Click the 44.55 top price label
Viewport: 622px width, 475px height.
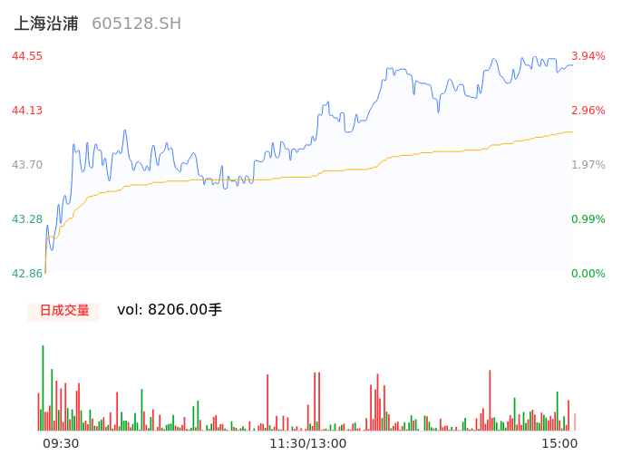click(x=27, y=56)
